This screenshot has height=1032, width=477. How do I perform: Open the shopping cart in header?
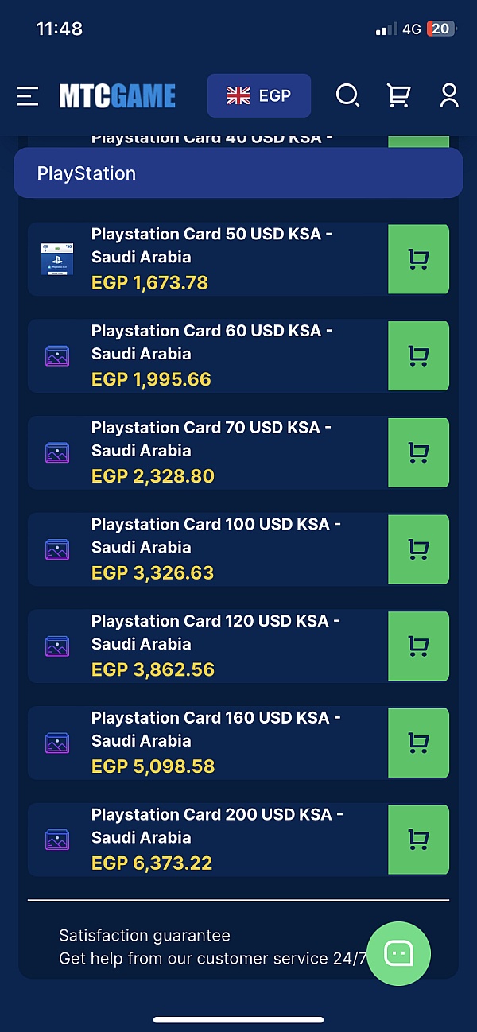click(x=398, y=96)
